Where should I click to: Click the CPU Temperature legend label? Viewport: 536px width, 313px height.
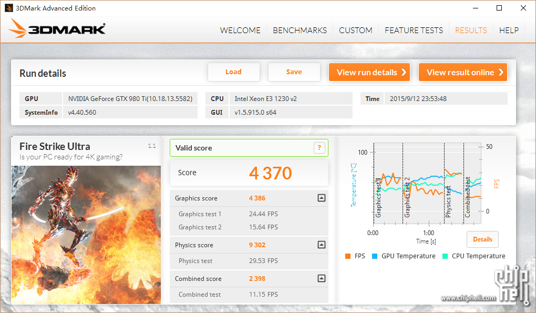pyautogui.click(x=479, y=256)
